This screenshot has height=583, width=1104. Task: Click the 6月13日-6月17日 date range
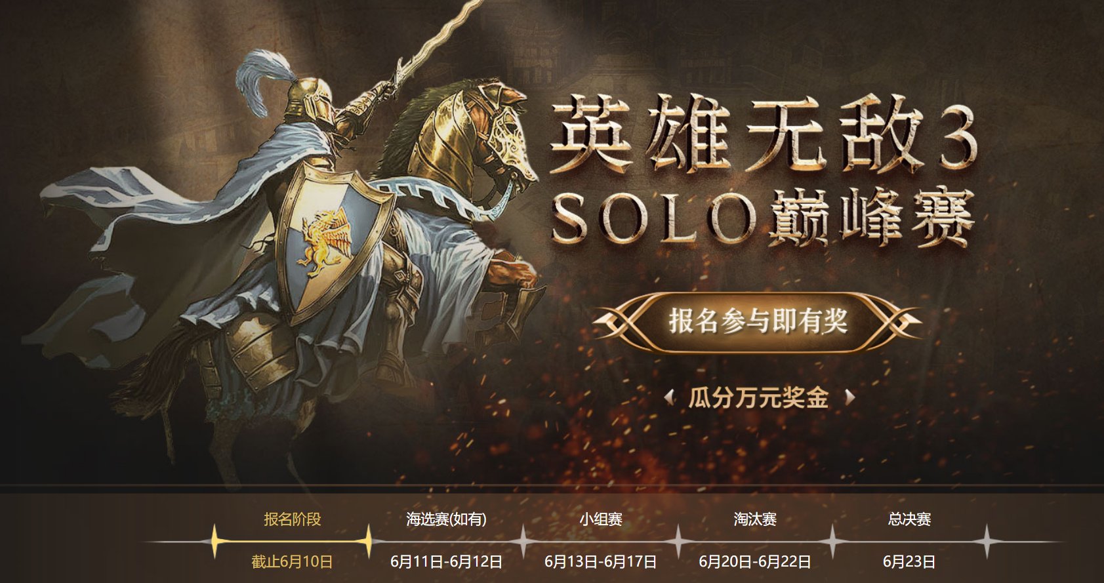coord(601,562)
